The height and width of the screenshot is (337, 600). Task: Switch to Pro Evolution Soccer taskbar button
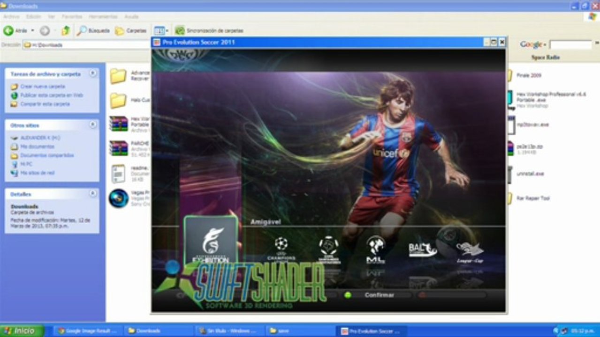[x=372, y=331]
